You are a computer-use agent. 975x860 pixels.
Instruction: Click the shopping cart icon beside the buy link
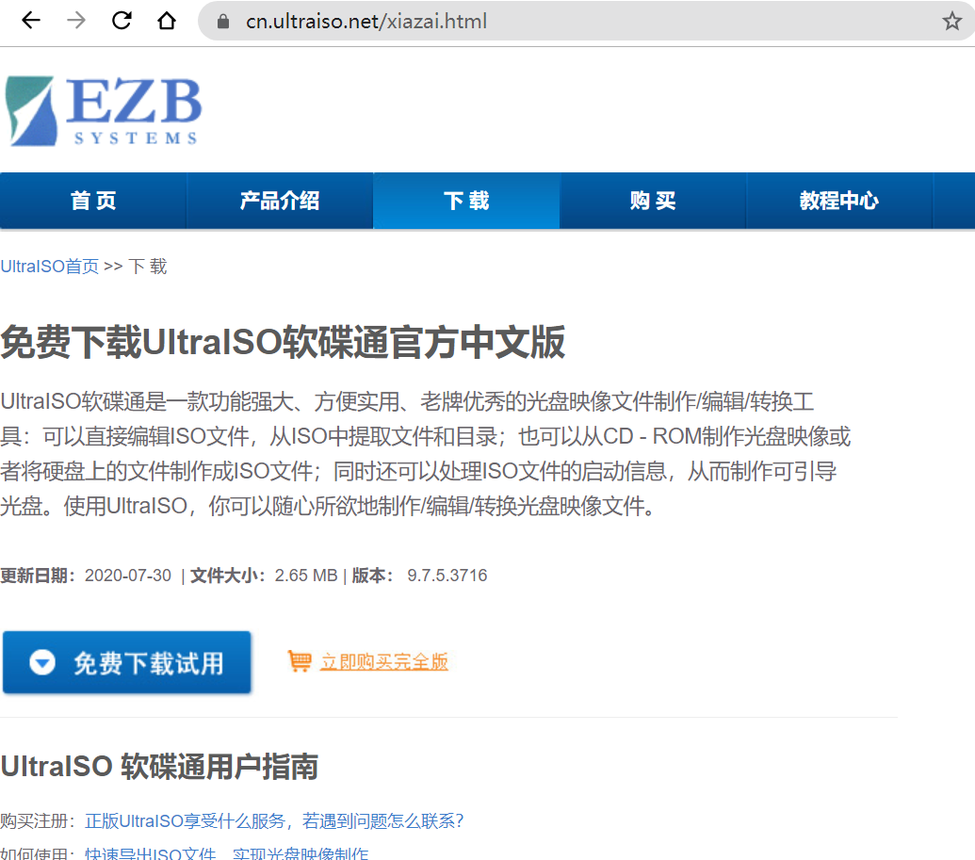(x=300, y=661)
